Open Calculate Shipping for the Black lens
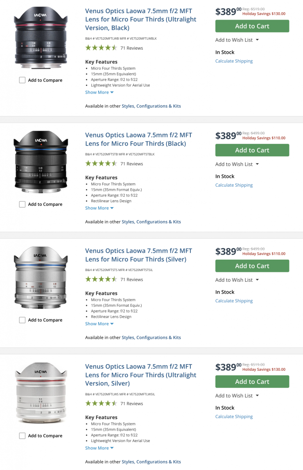 pyautogui.click(x=234, y=185)
